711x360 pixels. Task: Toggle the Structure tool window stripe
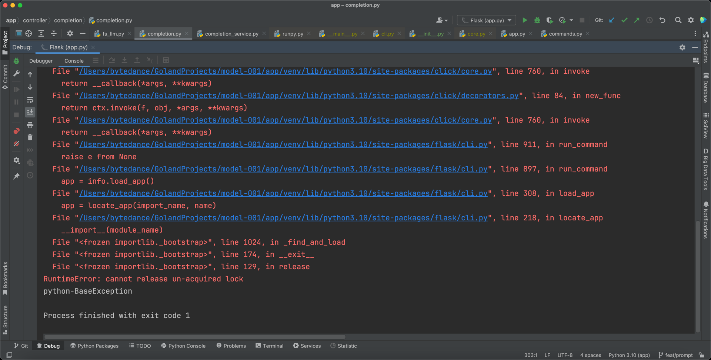click(5, 320)
